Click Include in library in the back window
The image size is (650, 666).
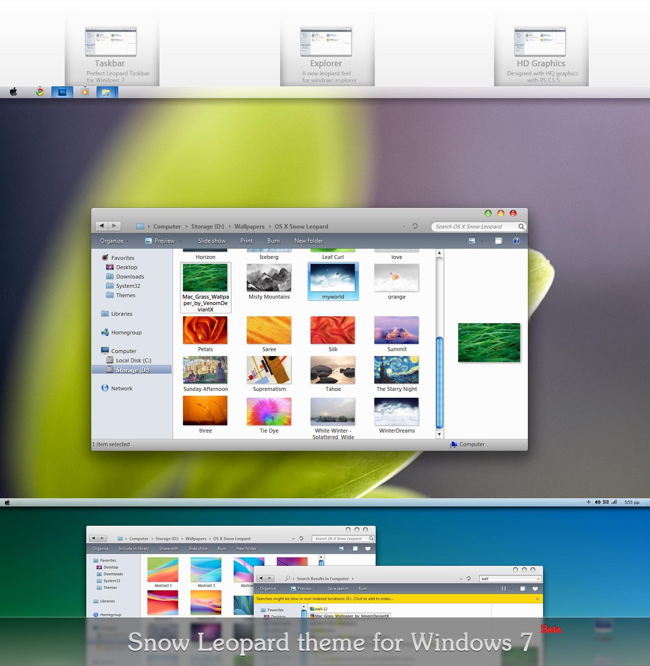[133, 549]
